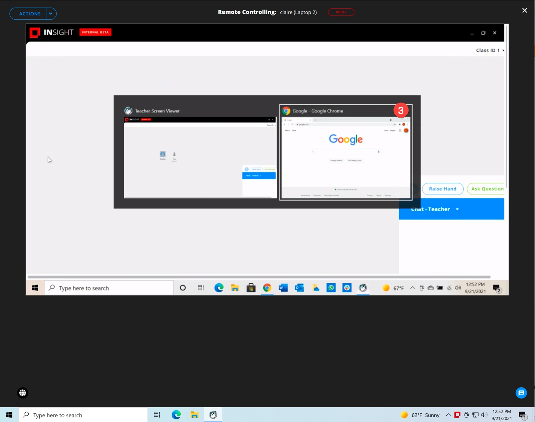Show hidden icons in local system tray
Image resolution: width=535 pixels, height=422 pixels.
tap(448, 415)
